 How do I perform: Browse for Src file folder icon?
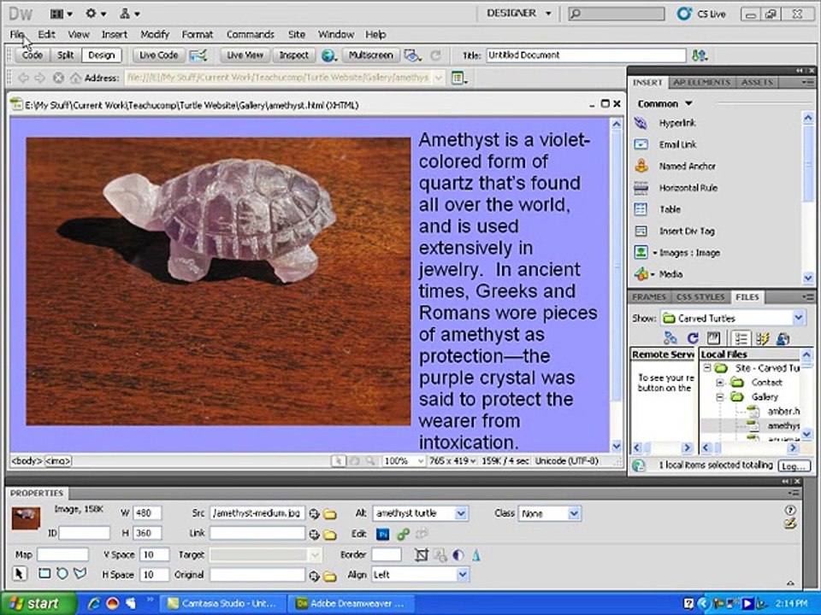pos(329,514)
